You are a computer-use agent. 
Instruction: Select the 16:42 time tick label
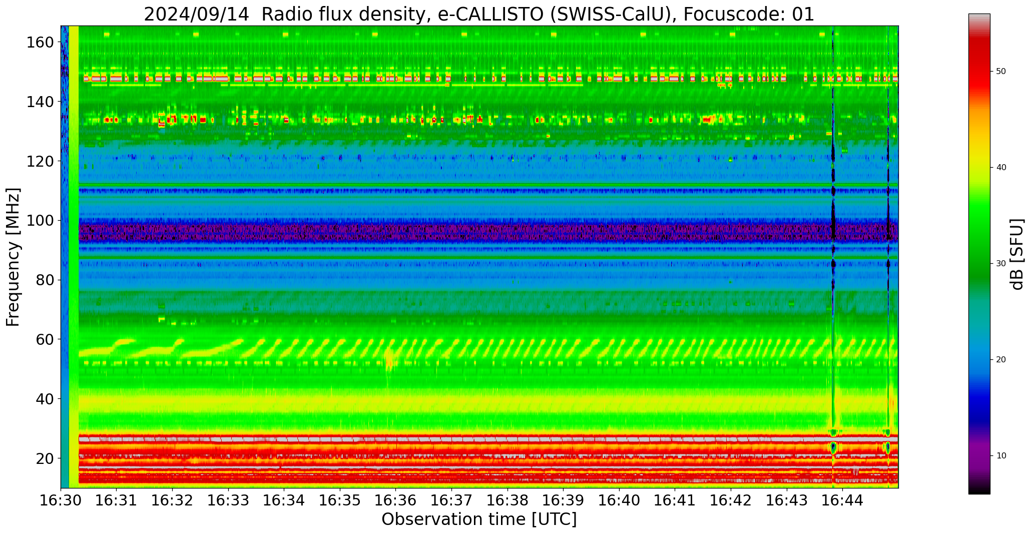click(x=731, y=500)
